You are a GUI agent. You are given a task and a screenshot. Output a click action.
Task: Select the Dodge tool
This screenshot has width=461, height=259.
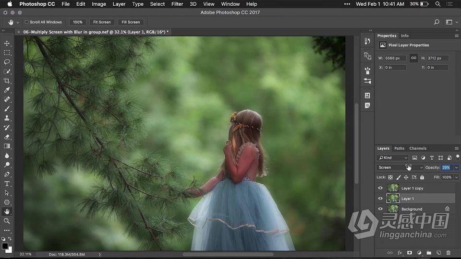(x=7, y=165)
